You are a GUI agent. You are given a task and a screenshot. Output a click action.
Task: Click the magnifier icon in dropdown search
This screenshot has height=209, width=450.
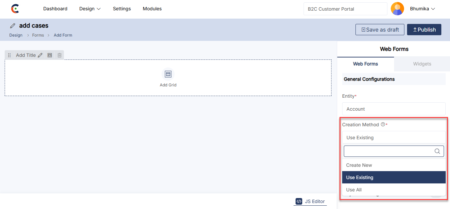click(437, 151)
